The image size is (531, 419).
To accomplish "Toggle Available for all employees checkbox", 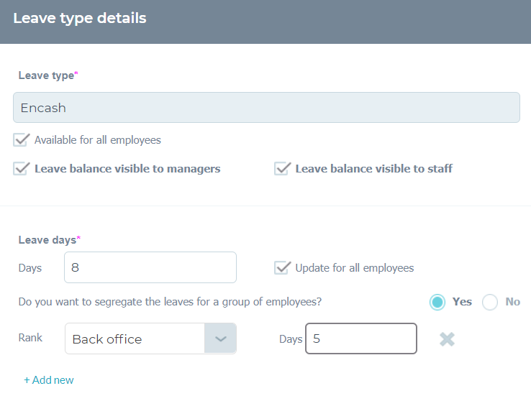I will click(x=22, y=139).
